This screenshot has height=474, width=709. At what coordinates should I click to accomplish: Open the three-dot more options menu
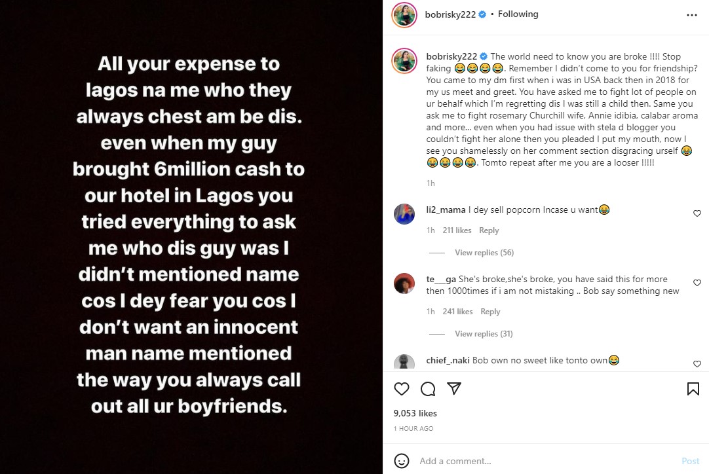(691, 14)
